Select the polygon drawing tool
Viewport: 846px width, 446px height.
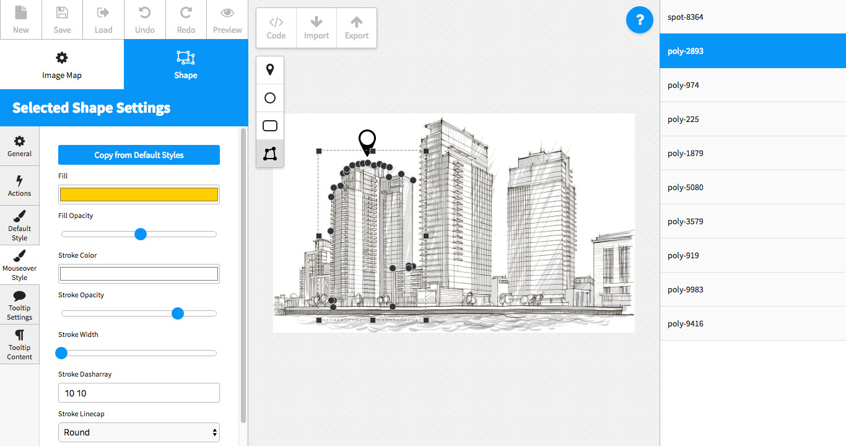270,154
